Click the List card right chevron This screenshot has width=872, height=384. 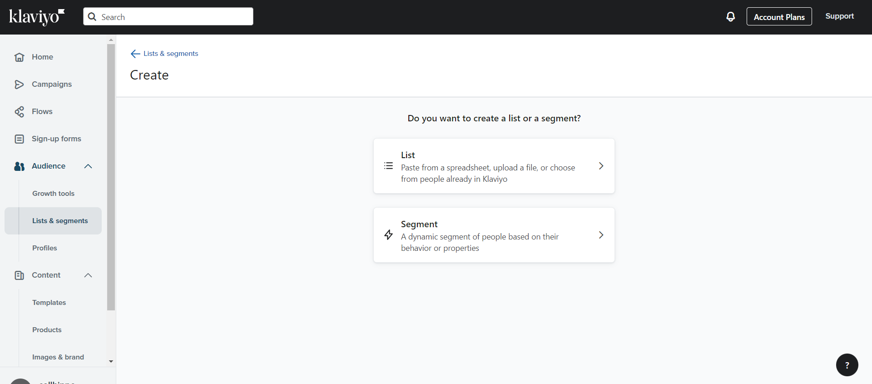pos(601,166)
